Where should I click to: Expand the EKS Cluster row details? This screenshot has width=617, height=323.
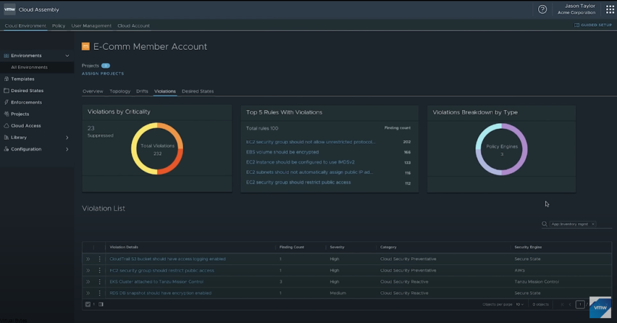click(x=88, y=281)
